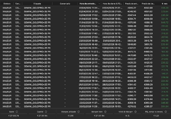
Task: Select entry price 4045.27
Action: tap(132, 8)
